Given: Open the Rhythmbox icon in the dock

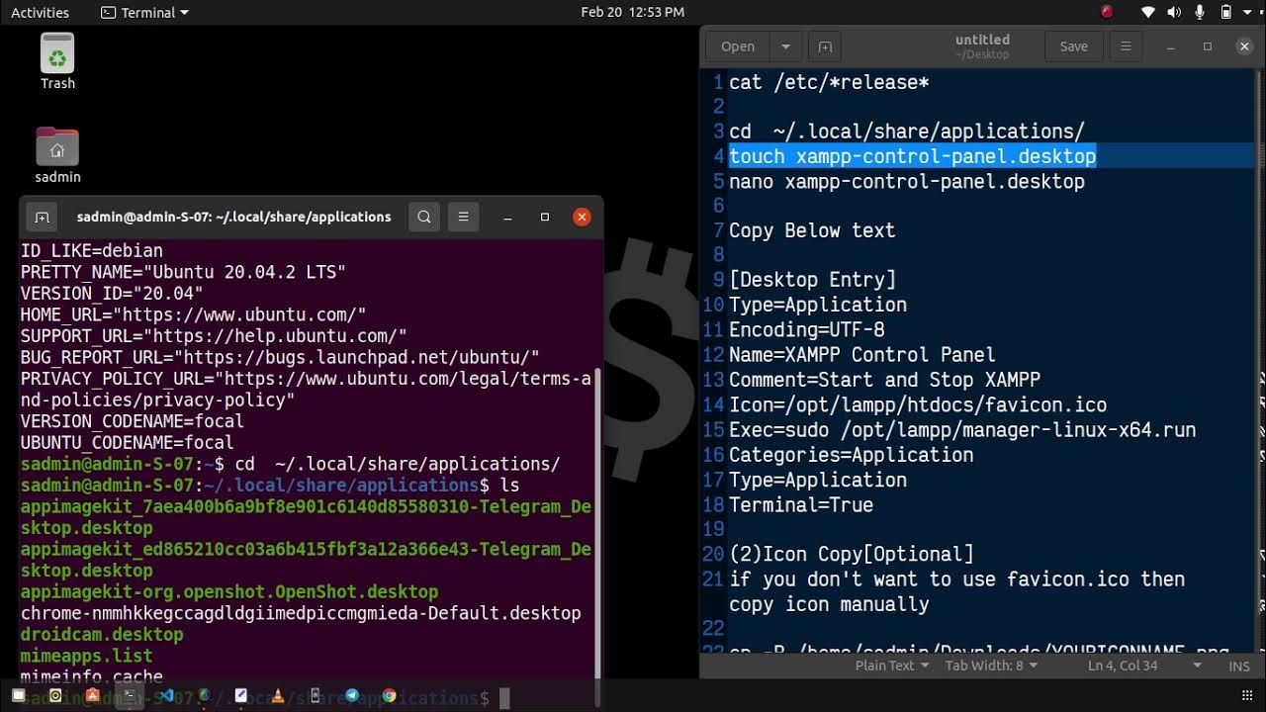Looking at the screenshot, I should pos(55,696).
